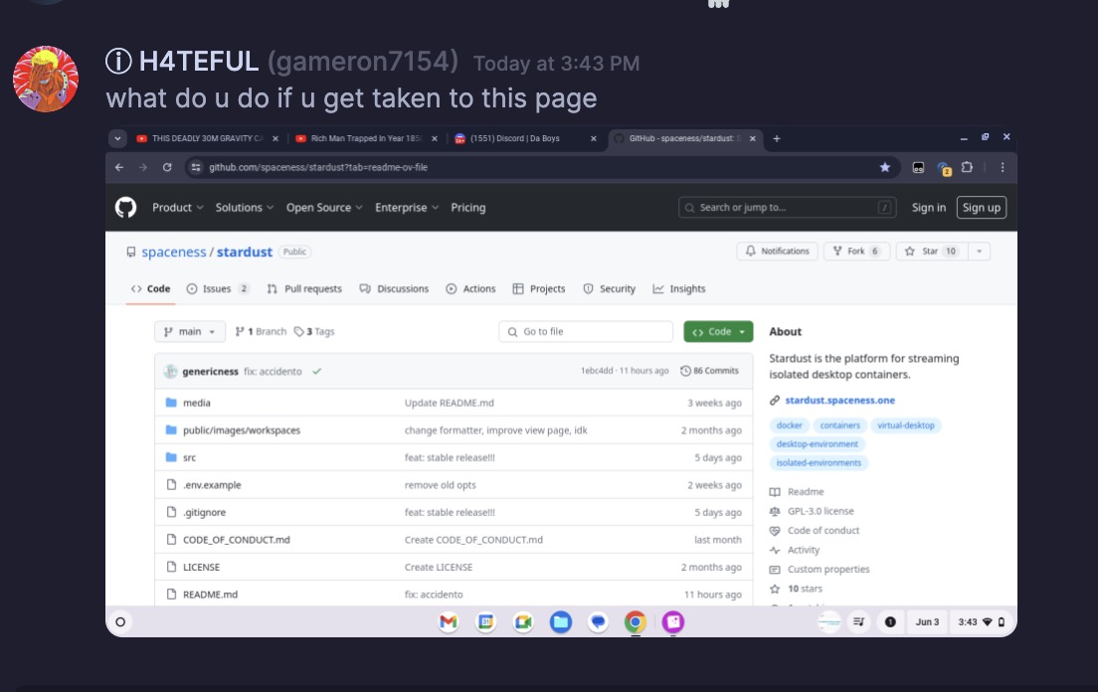Expand the Product menu

point(177,208)
